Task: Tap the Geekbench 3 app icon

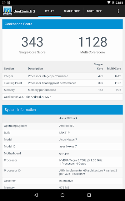Action: point(7,11)
